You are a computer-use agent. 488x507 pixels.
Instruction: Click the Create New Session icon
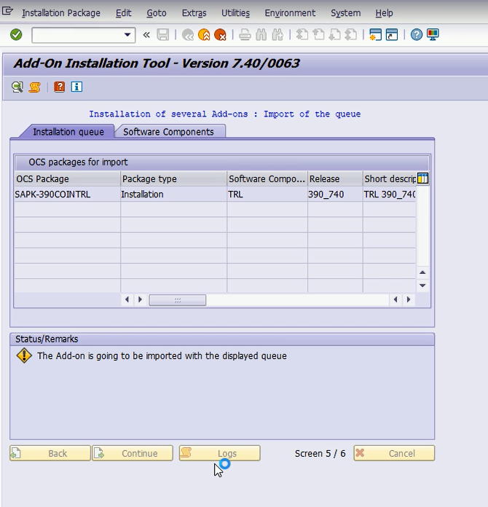click(x=376, y=35)
